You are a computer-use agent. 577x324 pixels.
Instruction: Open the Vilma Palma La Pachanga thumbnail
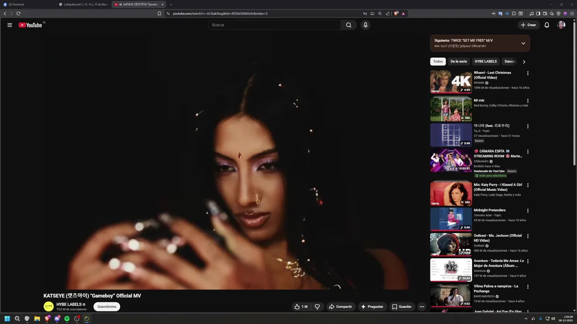pyautogui.click(x=451, y=295)
